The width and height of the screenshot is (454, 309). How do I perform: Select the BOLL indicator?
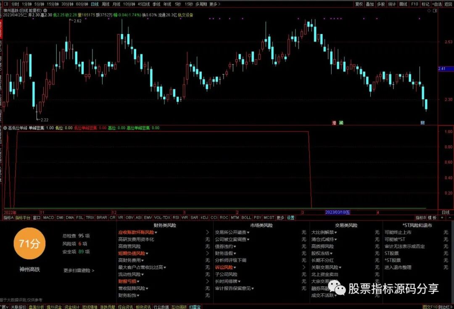[246, 217]
